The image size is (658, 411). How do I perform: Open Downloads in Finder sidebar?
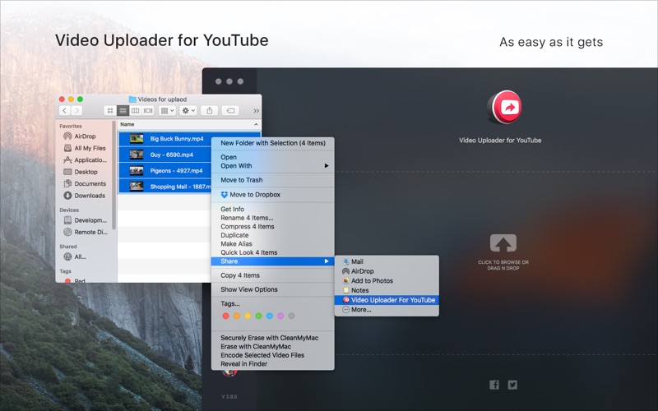pyautogui.click(x=85, y=196)
